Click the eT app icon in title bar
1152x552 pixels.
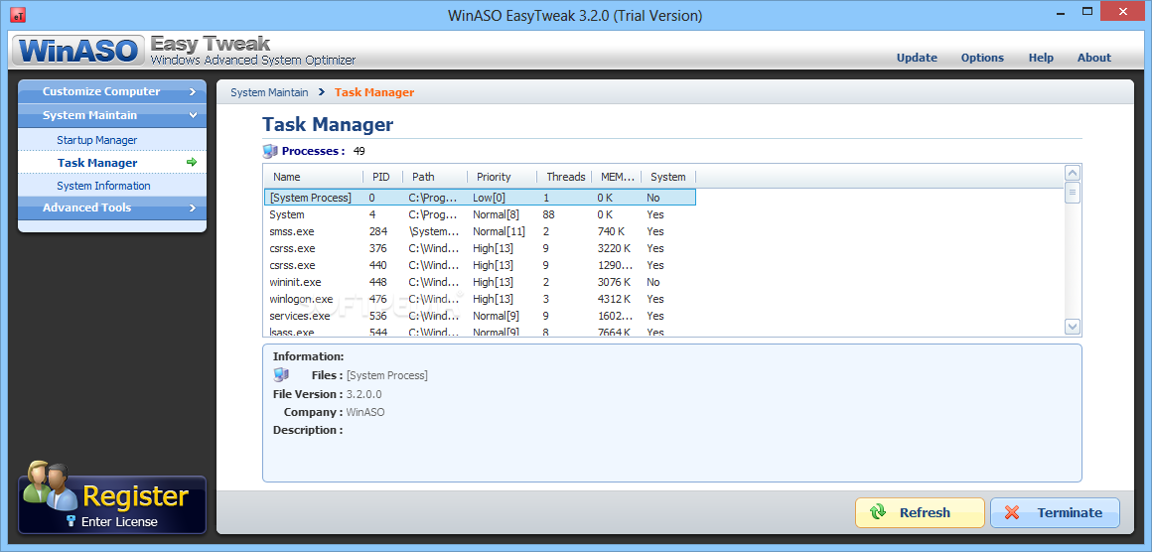click(x=19, y=15)
